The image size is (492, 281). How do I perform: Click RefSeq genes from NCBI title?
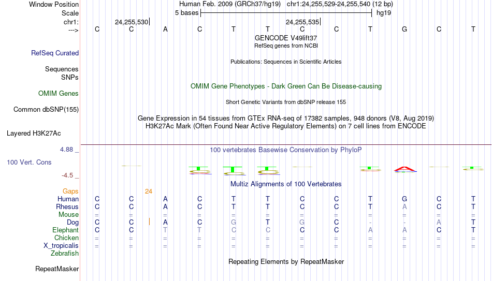tap(286, 46)
